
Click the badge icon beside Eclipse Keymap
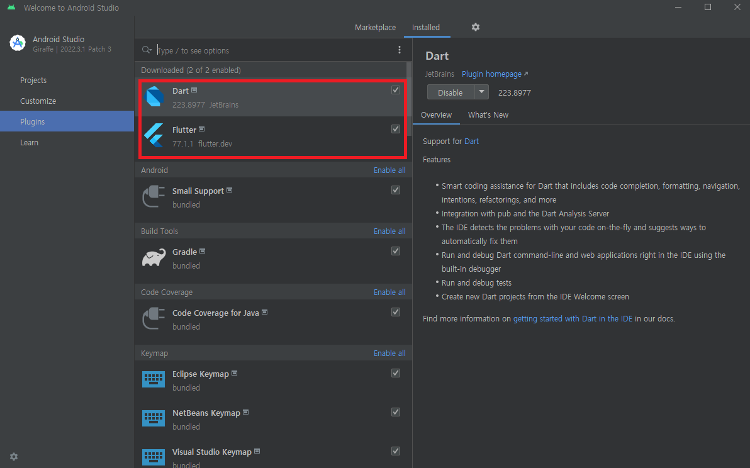[x=234, y=374]
